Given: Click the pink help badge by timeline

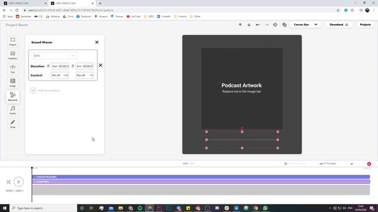Looking at the screenshot, I should (369, 164).
